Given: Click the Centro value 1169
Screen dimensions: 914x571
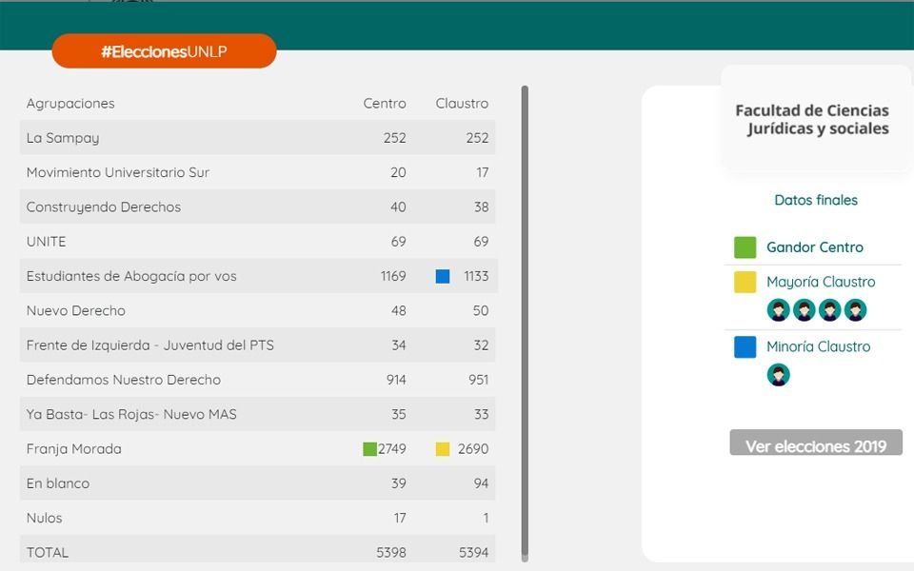Looking at the screenshot, I should coord(393,276).
